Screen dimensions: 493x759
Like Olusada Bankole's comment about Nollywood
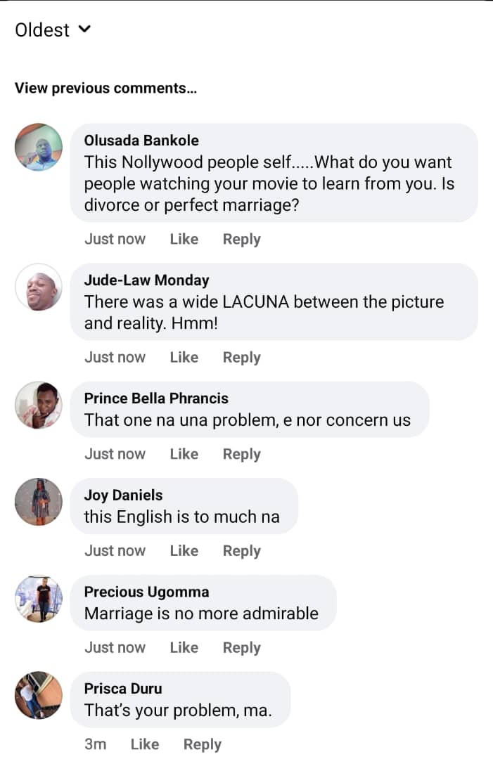click(x=184, y=239)
